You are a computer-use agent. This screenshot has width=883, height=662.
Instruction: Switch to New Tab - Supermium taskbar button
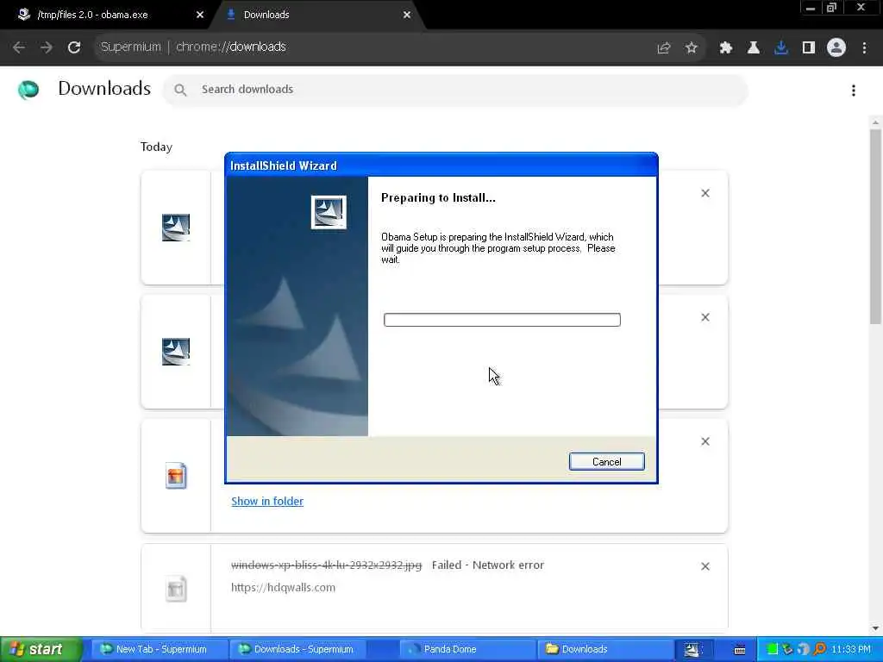coord(159,649)
